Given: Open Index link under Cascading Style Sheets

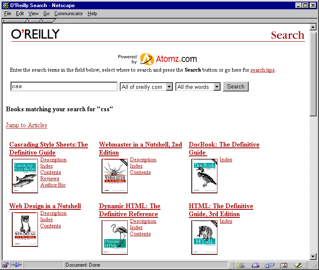Looking at the screenshot, I should 46,166.
